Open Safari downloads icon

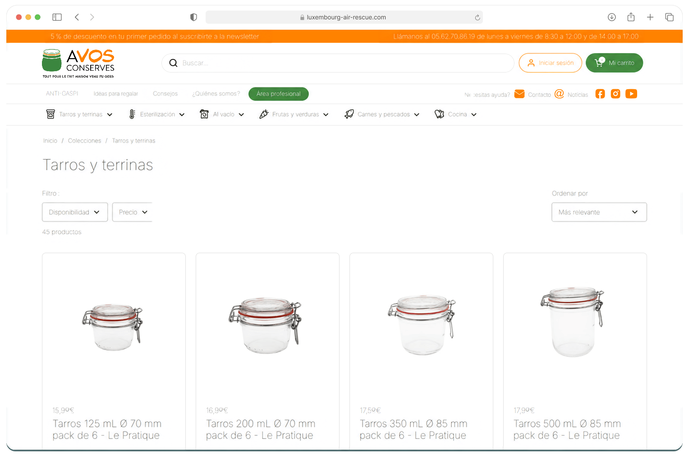611,17
